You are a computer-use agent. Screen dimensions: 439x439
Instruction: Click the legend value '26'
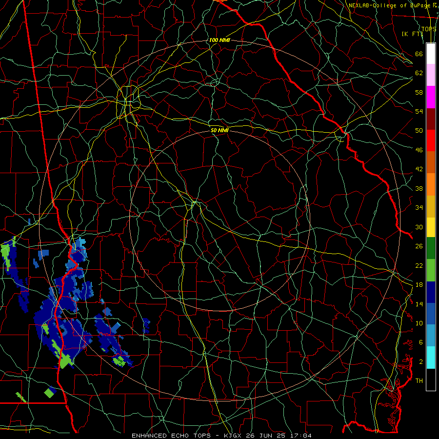pos(419,246)
